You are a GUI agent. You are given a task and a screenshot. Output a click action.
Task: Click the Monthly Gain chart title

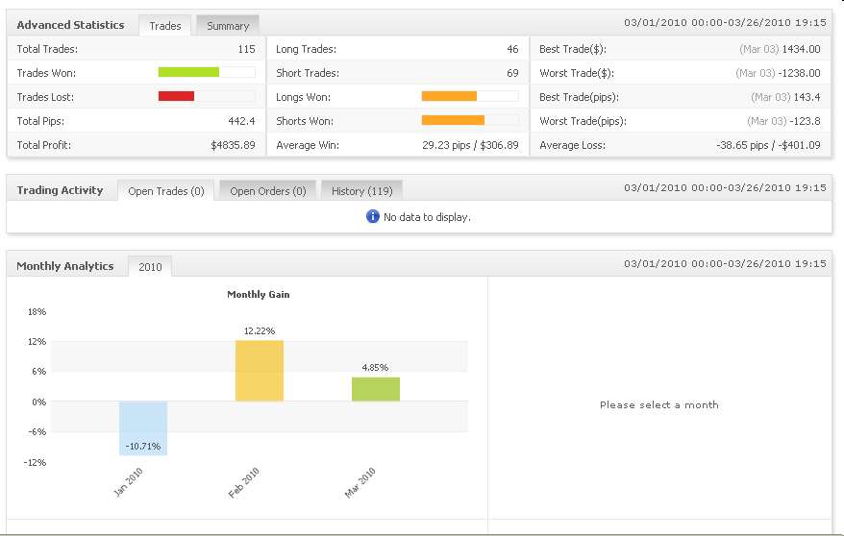(258, 295)
